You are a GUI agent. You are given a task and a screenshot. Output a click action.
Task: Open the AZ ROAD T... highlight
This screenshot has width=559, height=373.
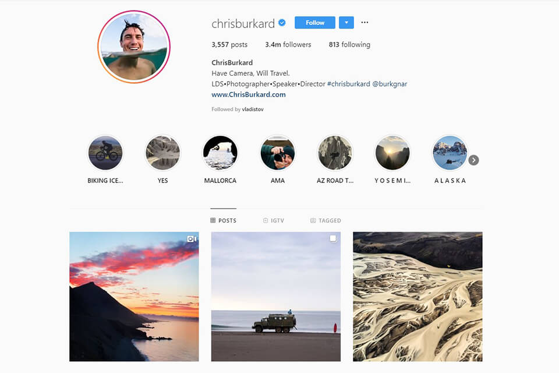click(x=335, y=153)
